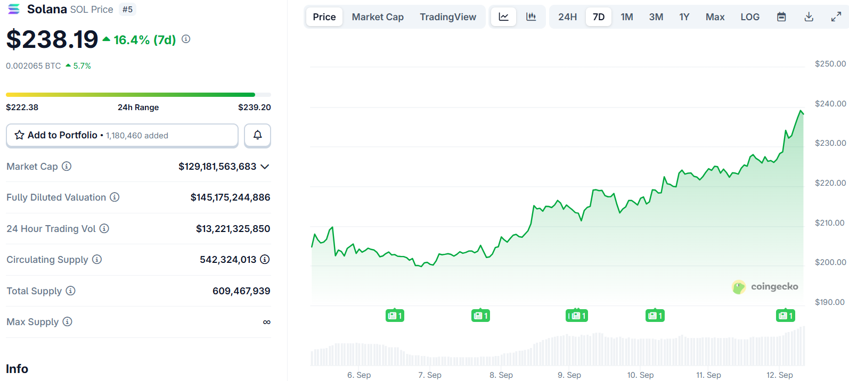
Task: Set chart range to 24H
Action: point(568,17)
